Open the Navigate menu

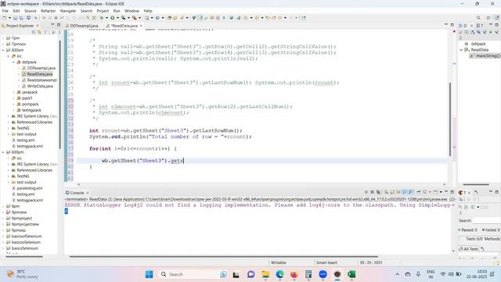(68, 11)
